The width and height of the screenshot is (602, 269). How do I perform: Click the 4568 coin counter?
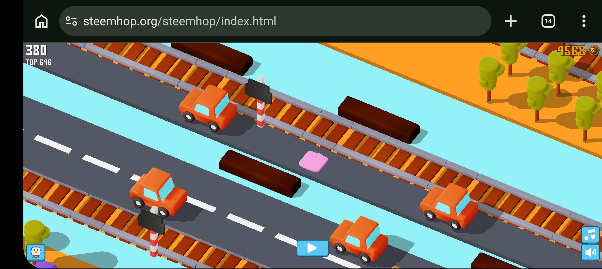[x=571, y=51]
